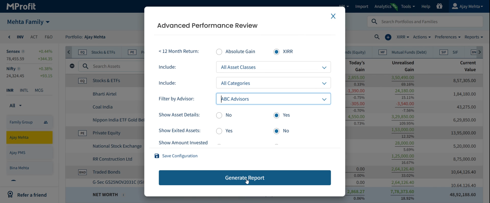This screenshot has height=203, width=490.
Task: Open the Mutual Funds (Debt) asset tab
Action: point(403,52)
